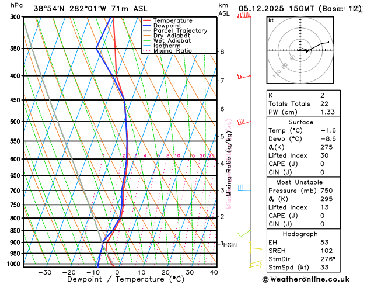Click the red wind barb at 300 hPa
367x284 pixels.
(x=245, y=15)
